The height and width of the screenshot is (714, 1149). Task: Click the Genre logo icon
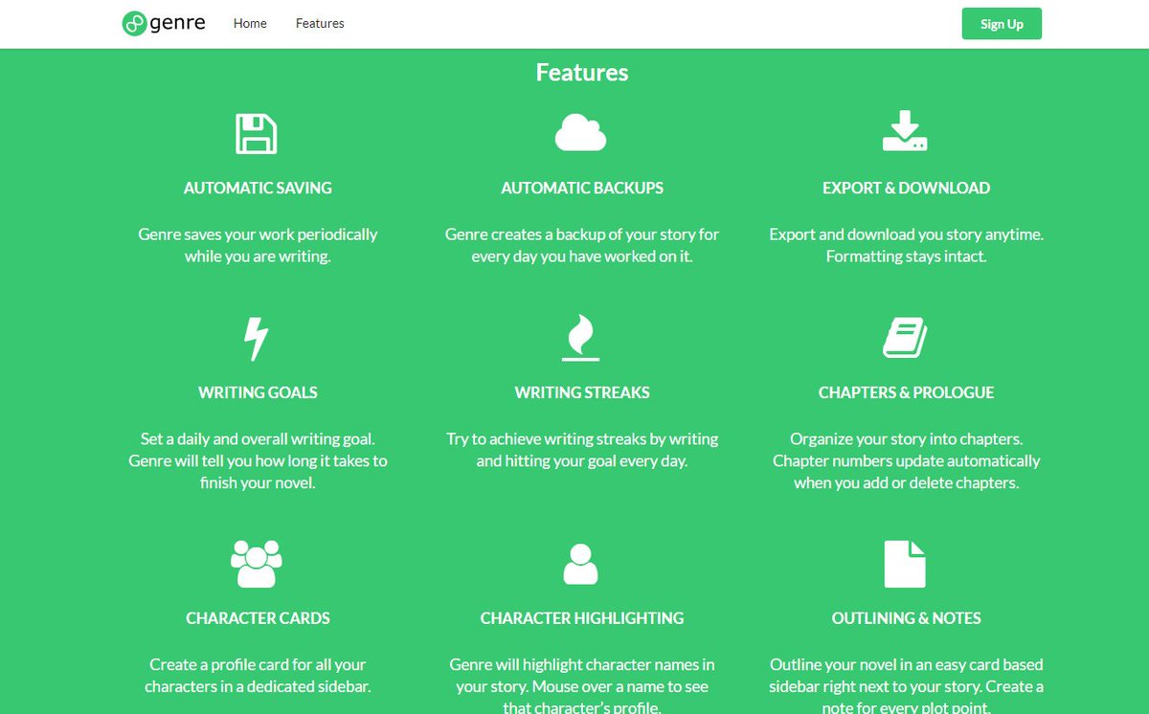tap(134, 24)
